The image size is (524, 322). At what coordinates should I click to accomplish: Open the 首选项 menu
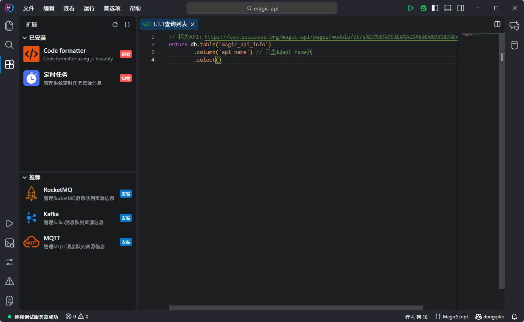point(112,8)
